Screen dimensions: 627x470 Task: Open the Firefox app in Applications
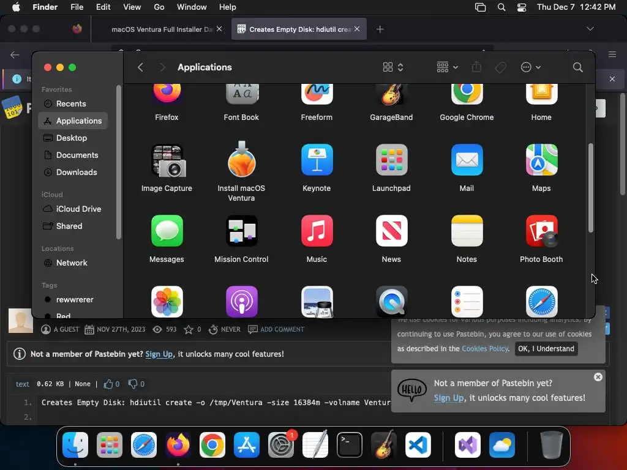(167, 94)
